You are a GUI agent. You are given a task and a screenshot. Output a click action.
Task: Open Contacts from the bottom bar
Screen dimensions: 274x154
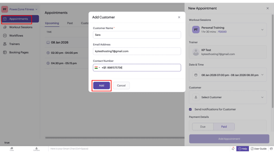(36, 149)
